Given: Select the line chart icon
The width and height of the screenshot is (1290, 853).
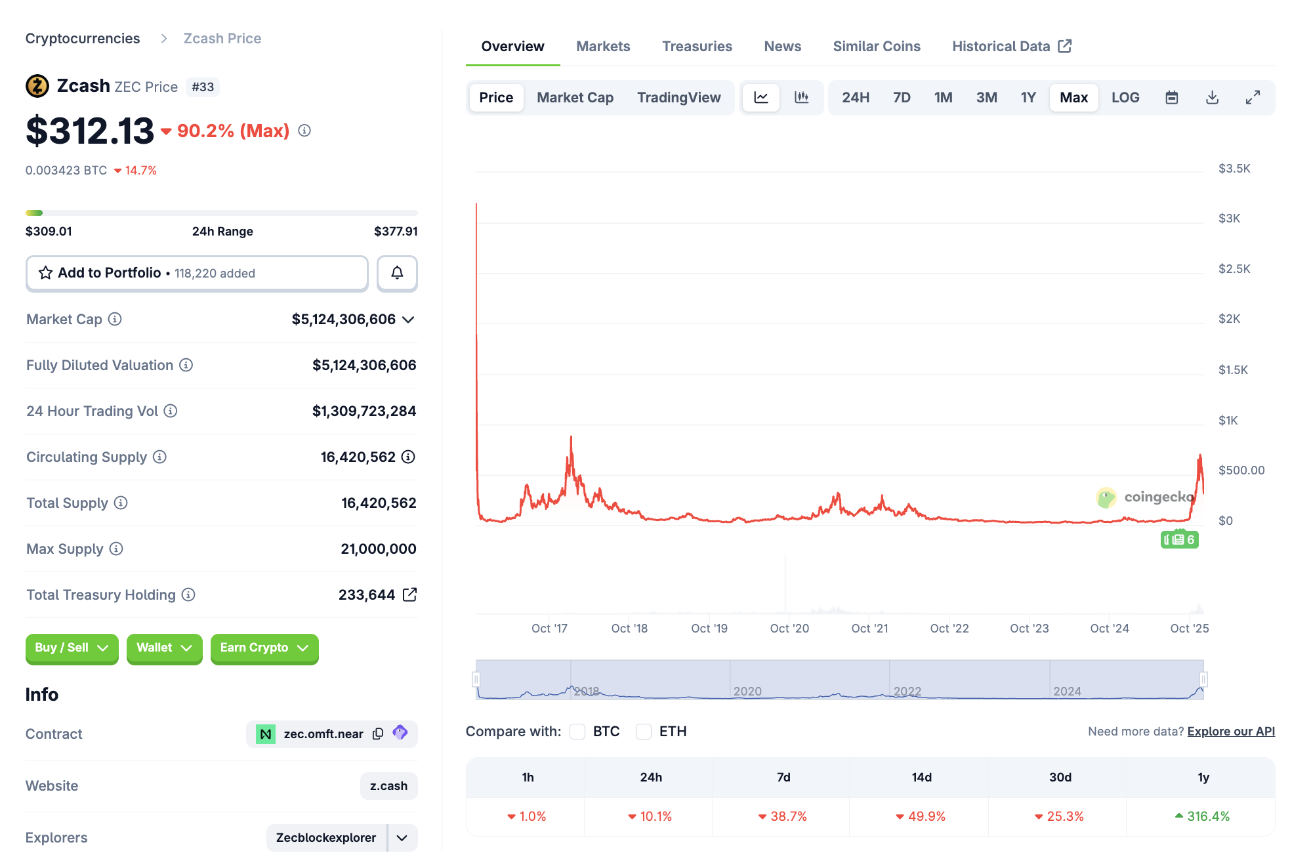Looking at the screenshot, I should [x=761, y=98].
